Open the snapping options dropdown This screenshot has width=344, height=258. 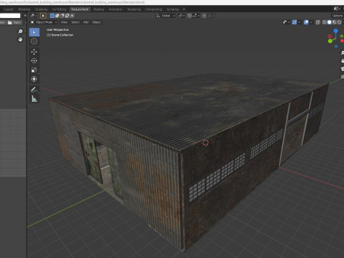click(x=196, y=16)
